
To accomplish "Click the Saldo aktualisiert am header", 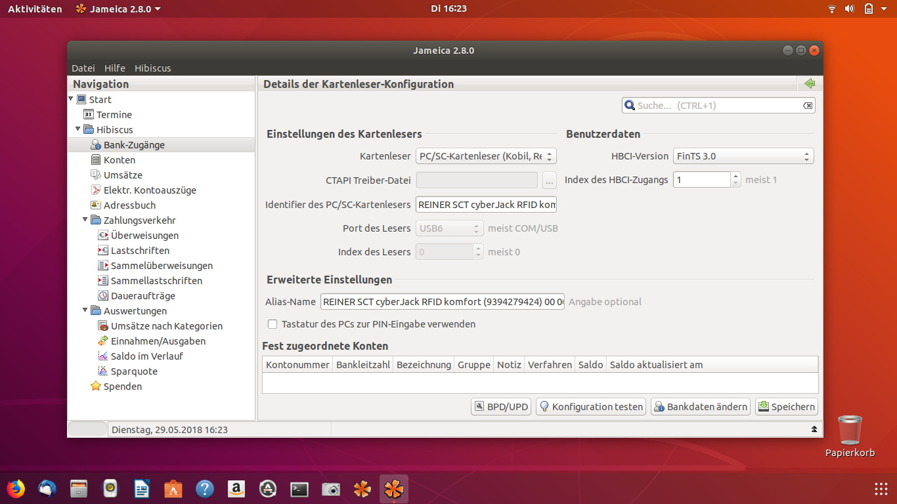I will (x=712, y=365).
